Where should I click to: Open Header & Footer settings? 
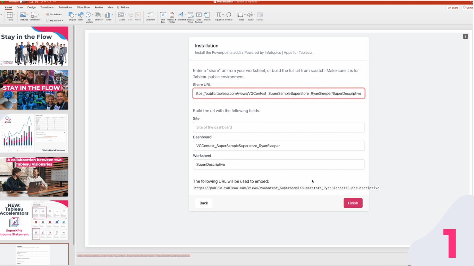coord(172,17)
